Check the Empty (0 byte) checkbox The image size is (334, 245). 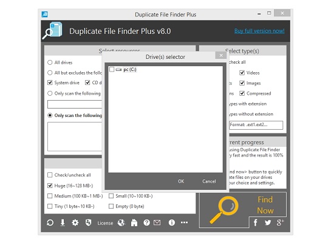tap(111, 206)
